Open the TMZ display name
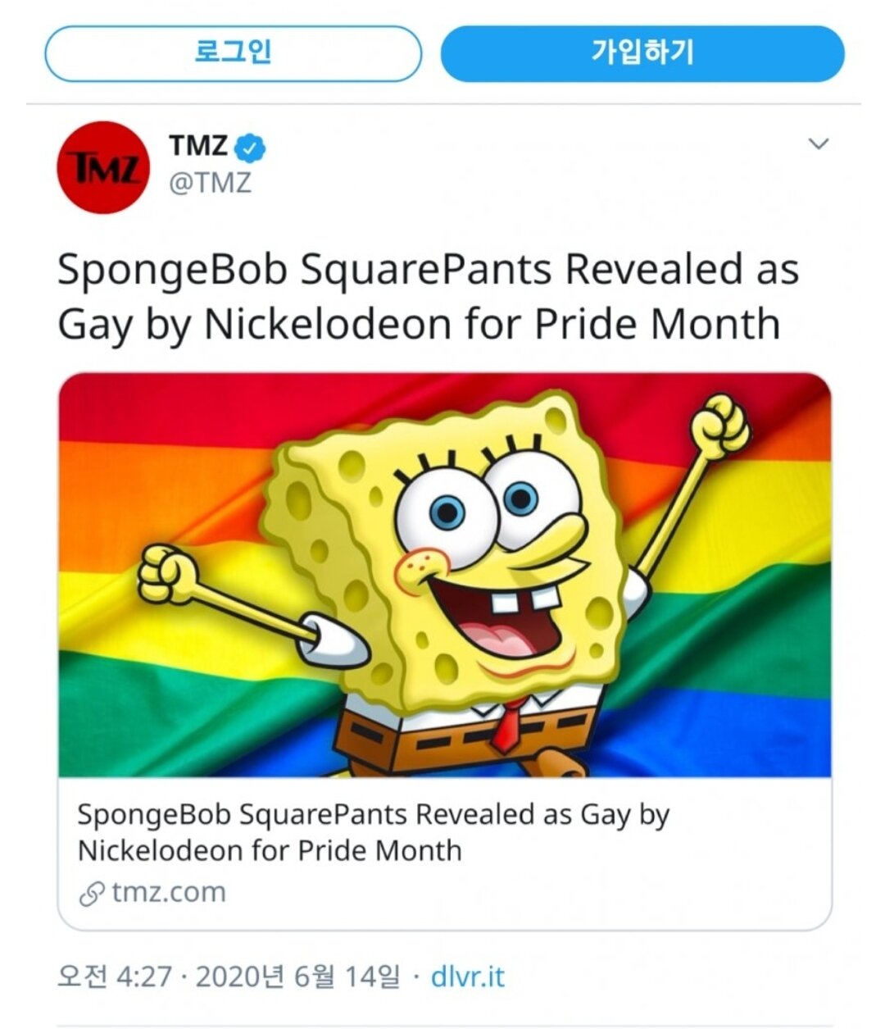885x1029 pixels. pos(198,146)
